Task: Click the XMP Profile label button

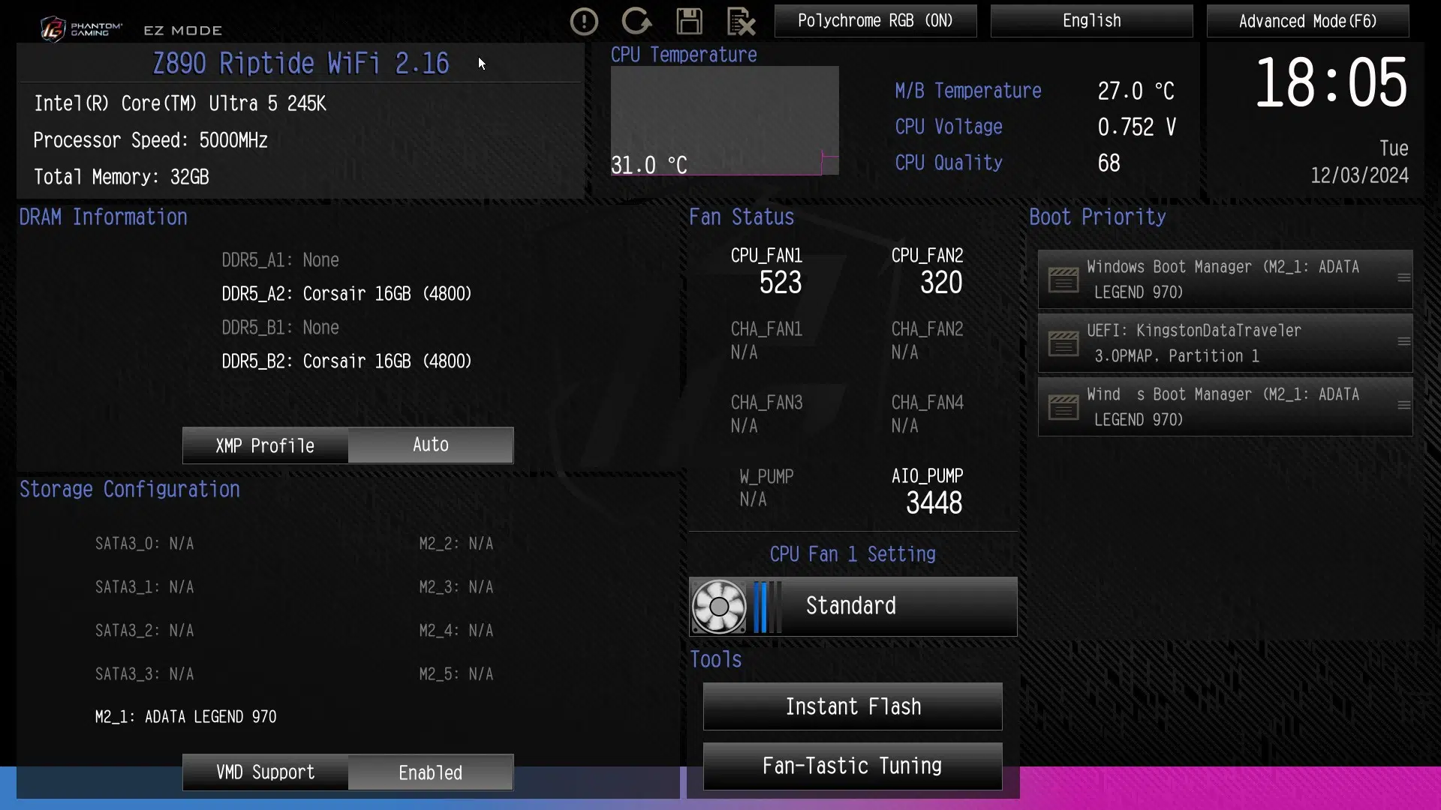Action: click(265, 445)
